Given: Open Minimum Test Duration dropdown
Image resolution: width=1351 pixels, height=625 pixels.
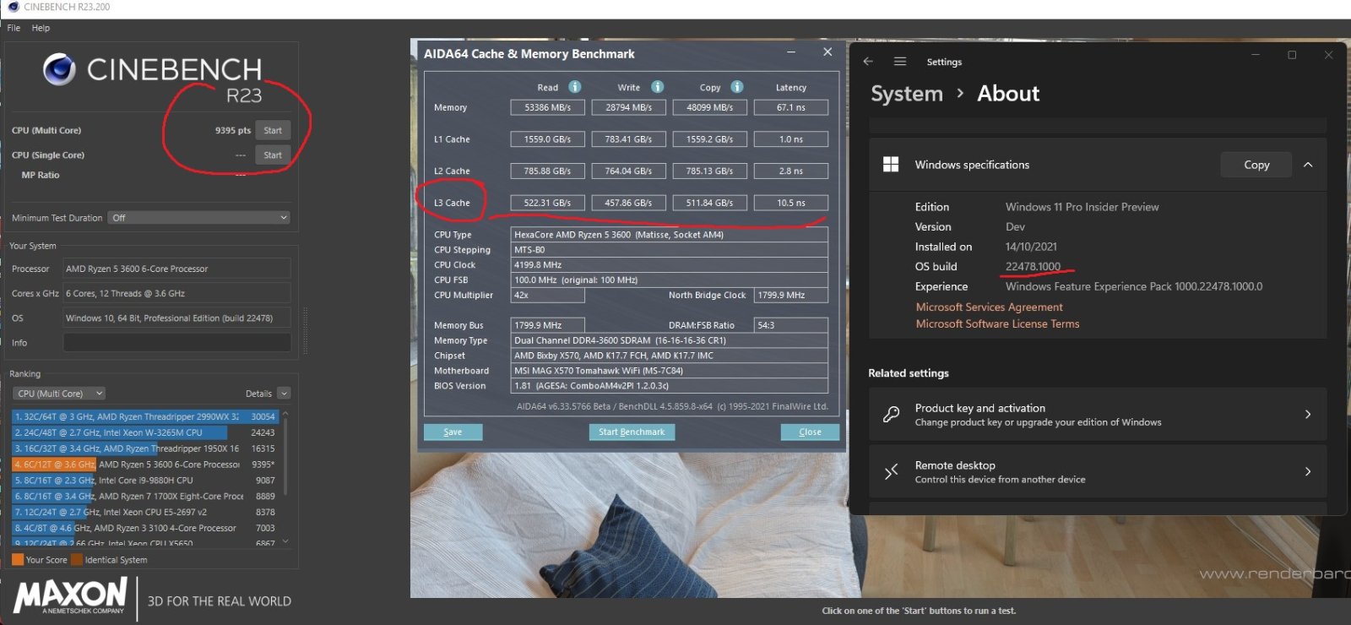Looking at the screenshot, I should tap(199, 218).
